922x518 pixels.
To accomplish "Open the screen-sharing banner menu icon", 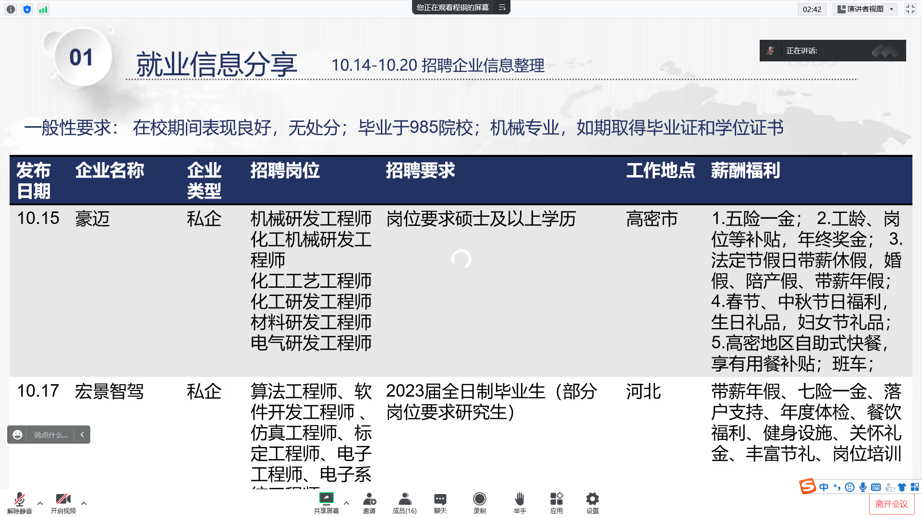I will 502,7.
